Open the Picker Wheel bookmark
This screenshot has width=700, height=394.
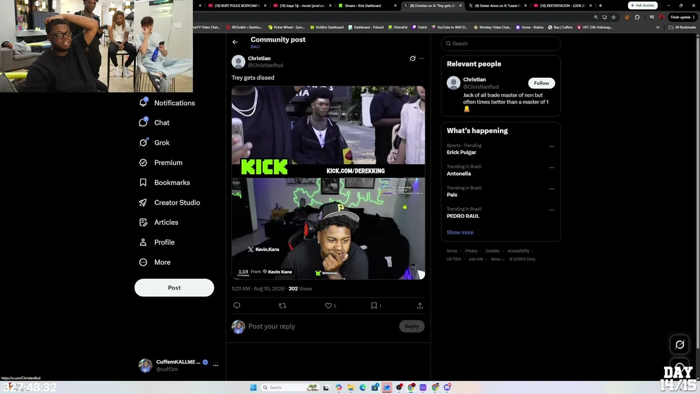[x=286, y=27]
